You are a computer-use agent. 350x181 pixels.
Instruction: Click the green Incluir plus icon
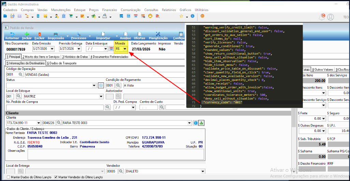27,34
